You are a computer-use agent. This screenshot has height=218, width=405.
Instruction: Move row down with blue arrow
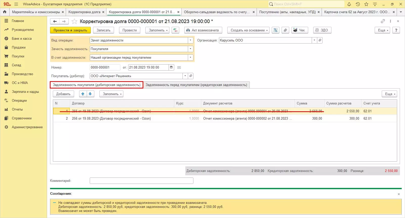(90, 94)
